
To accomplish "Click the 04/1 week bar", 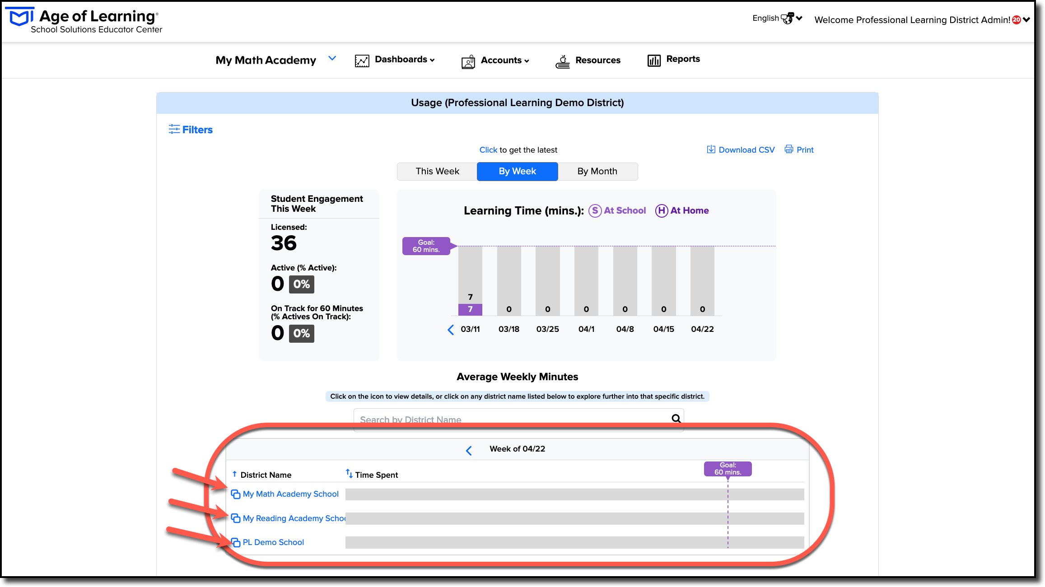I will coord(586,280).
